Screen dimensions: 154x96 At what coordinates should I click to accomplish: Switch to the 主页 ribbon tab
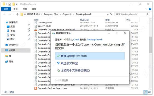(x=15, y=9)
